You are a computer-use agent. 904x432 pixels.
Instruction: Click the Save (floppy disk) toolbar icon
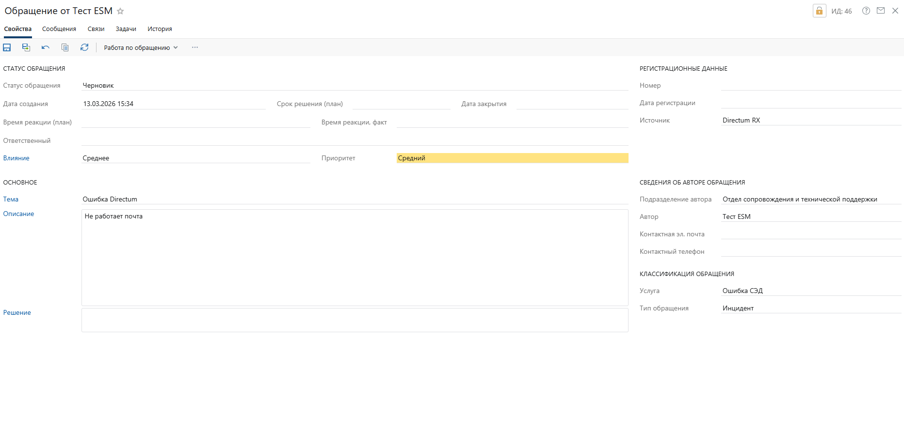pos(7,47)
